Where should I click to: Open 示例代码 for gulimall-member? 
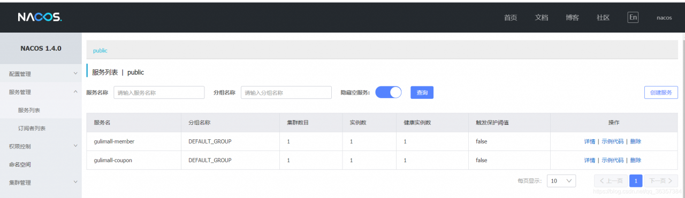pyautogui.click(x=612, y=141)
